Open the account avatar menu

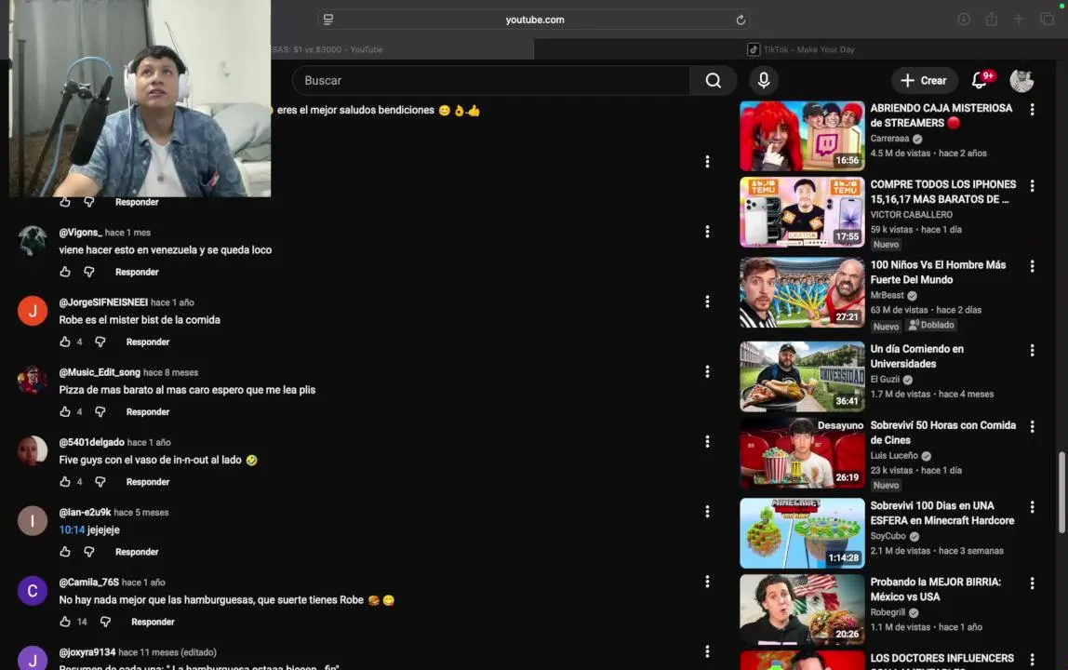point(1021,80)
